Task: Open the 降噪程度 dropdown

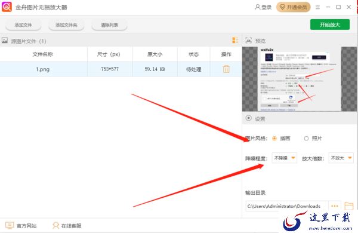Action: pyautogui.click(x=284, y=158)
